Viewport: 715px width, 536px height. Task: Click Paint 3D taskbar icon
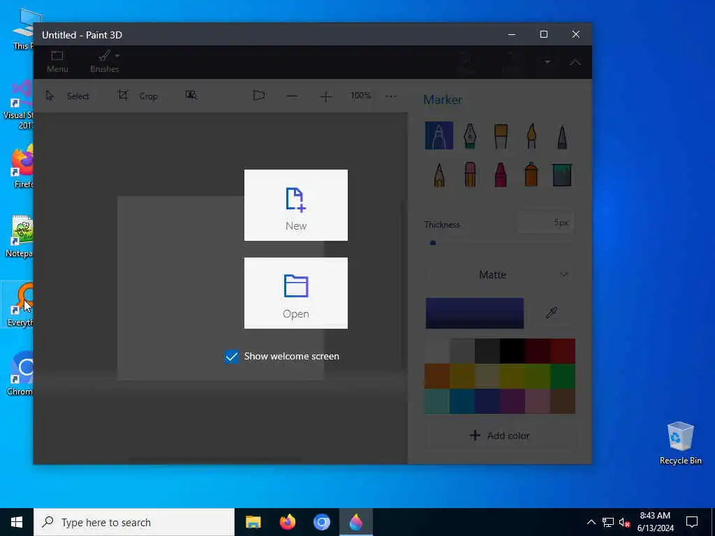click(x=356, y=522)
